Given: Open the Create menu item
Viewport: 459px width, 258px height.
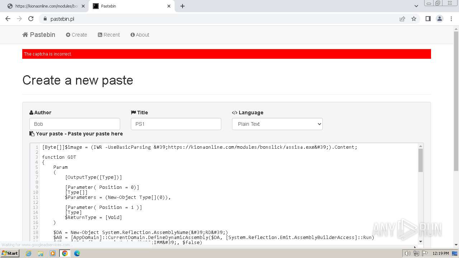Looking at the screenshot, I should coord(76,35).
